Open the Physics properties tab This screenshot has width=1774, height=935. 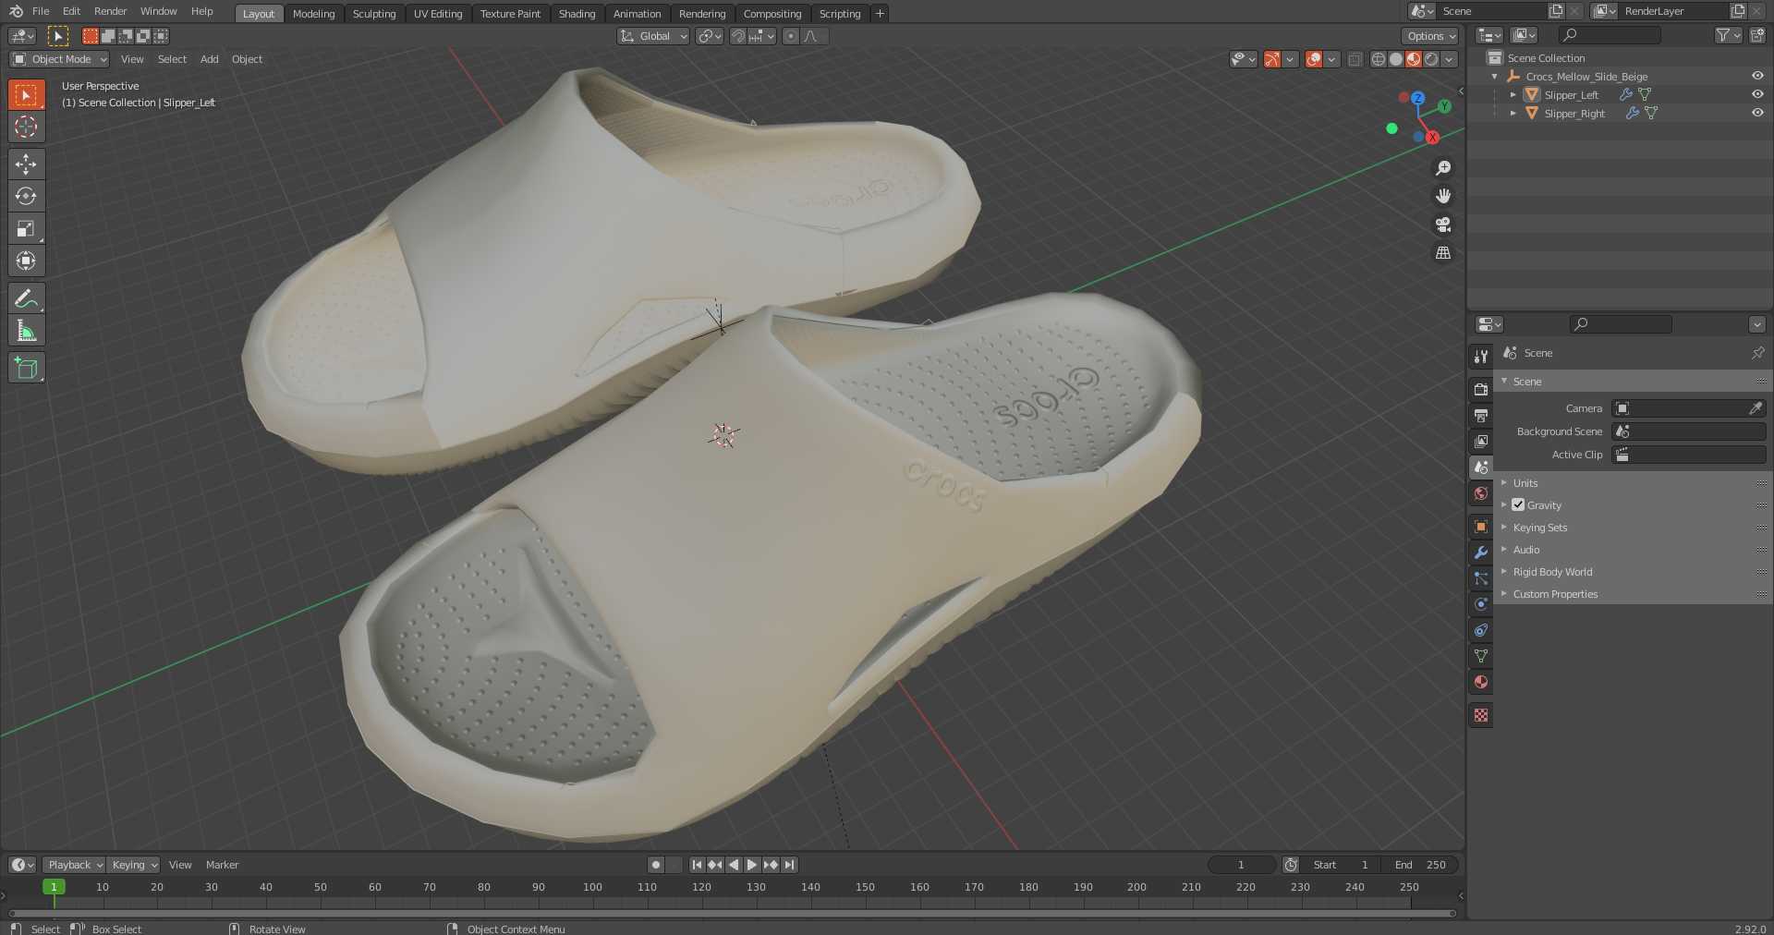click(x=1481, y=603)
